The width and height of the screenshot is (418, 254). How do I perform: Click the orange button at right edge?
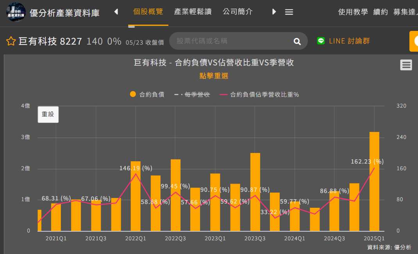[x=414, y=41]
